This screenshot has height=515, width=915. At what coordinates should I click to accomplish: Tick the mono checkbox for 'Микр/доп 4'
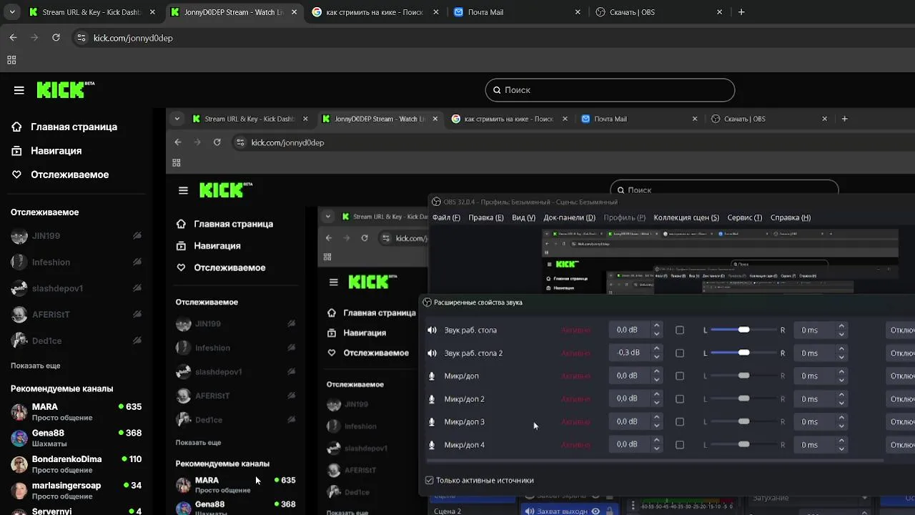680,445
